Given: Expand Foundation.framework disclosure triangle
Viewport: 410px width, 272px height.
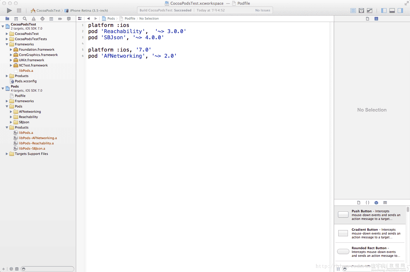Looking at the screenshot, I should (x=11, y=49).
